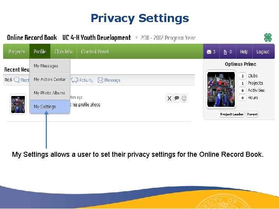Click the Optimus Prime name heading
This screenshot has width=279, height=209.
pos(240,64)
